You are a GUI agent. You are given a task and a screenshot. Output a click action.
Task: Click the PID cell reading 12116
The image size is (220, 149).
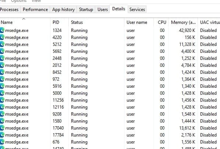[58, 107]
